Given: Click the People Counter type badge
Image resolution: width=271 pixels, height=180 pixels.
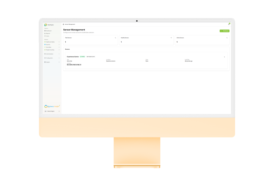Looking at the screenshot, I should (x=91, y=57).
